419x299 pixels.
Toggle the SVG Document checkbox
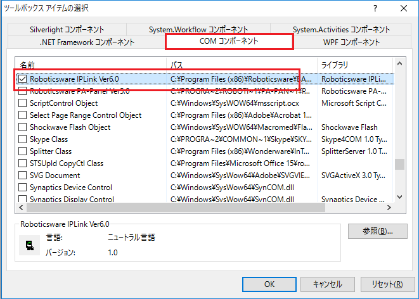(23, 175)
